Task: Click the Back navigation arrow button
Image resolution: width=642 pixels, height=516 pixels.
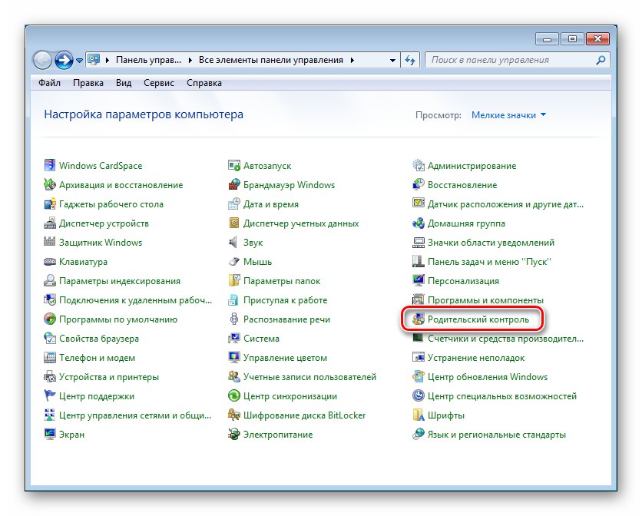Action: tap(41, 60)
